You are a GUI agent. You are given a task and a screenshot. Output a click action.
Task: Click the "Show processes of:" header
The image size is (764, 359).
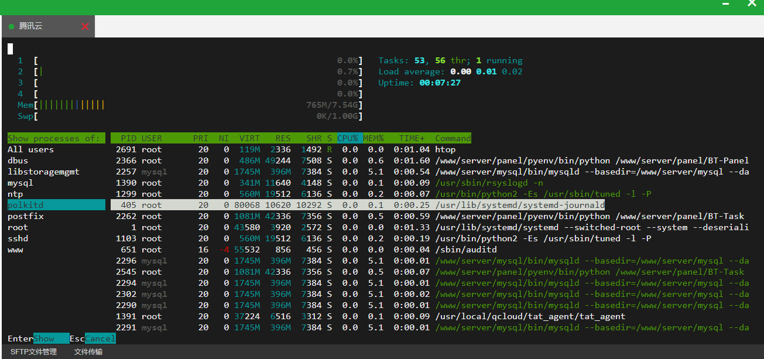[x=56, y=139]
